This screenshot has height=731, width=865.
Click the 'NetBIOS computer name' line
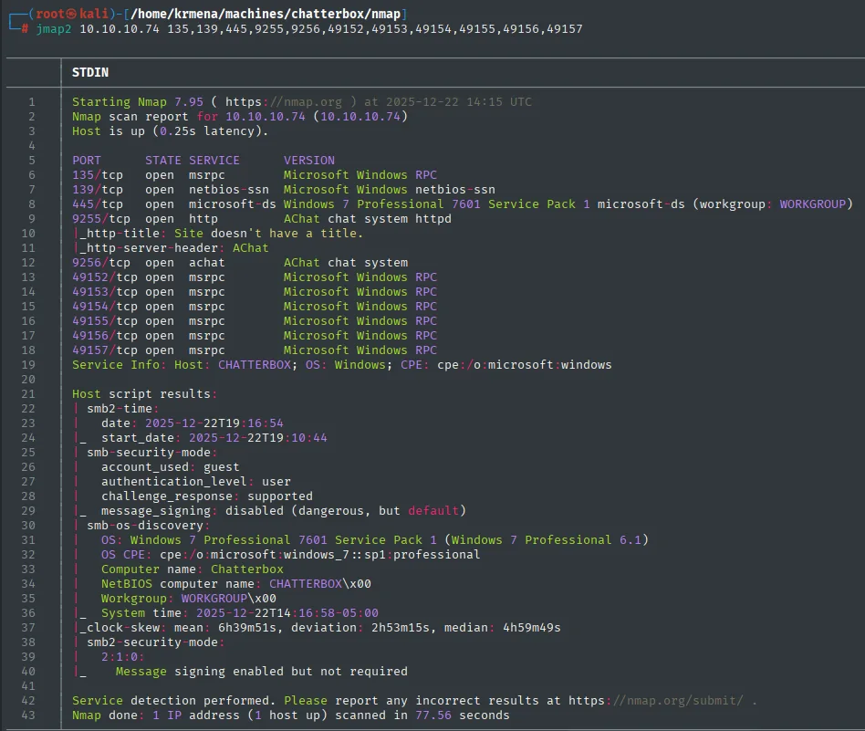click(x=236, y=584)
